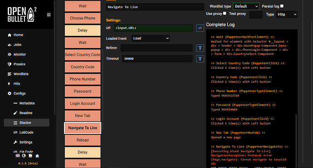This screenshot has width=313, height=168.
Task: Click log line Typed 664114403
Action: (224, 110)
